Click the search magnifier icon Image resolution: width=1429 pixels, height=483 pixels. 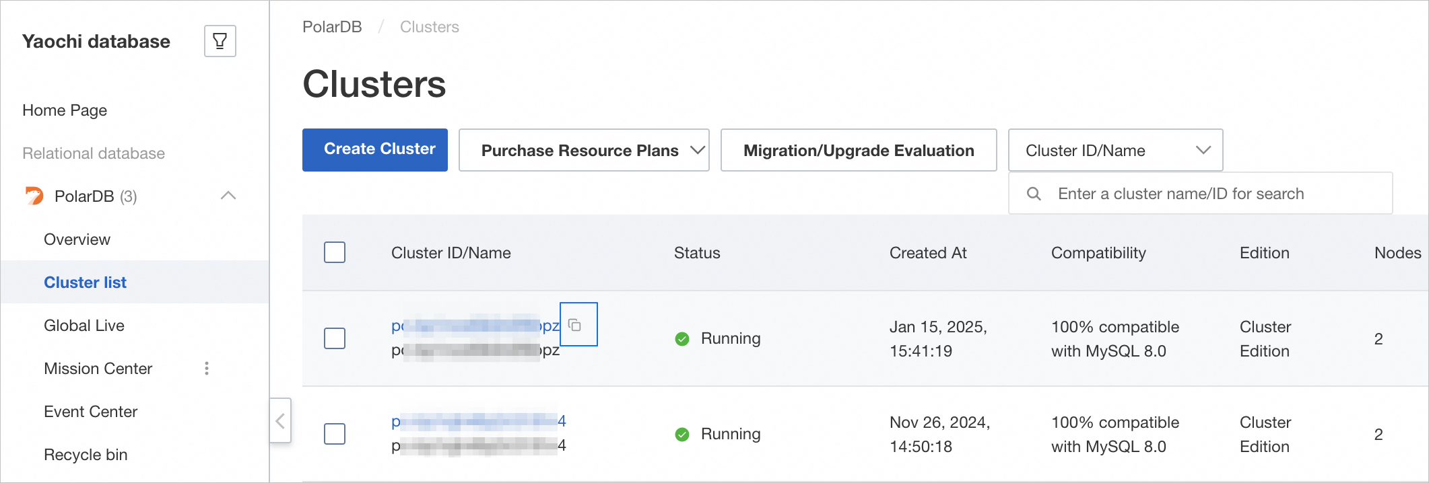tap(1034, 194)
